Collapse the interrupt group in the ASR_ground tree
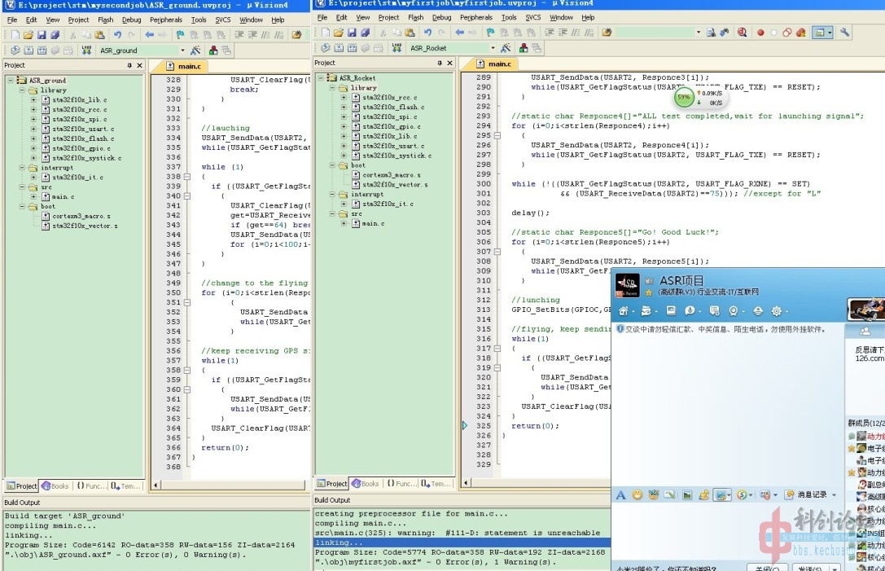Image resolution: width=885 pixels, height=571 pixels. click(22, 168)
